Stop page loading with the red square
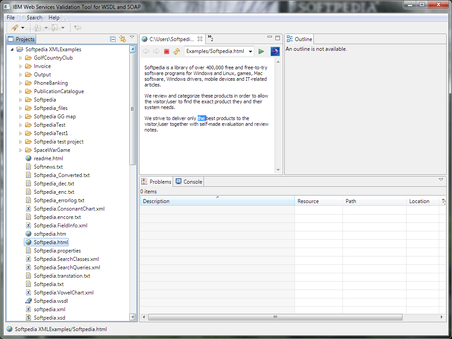 pos(166,51)
